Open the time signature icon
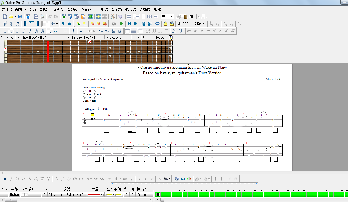348x202 pixels. [x=11, y=24]
